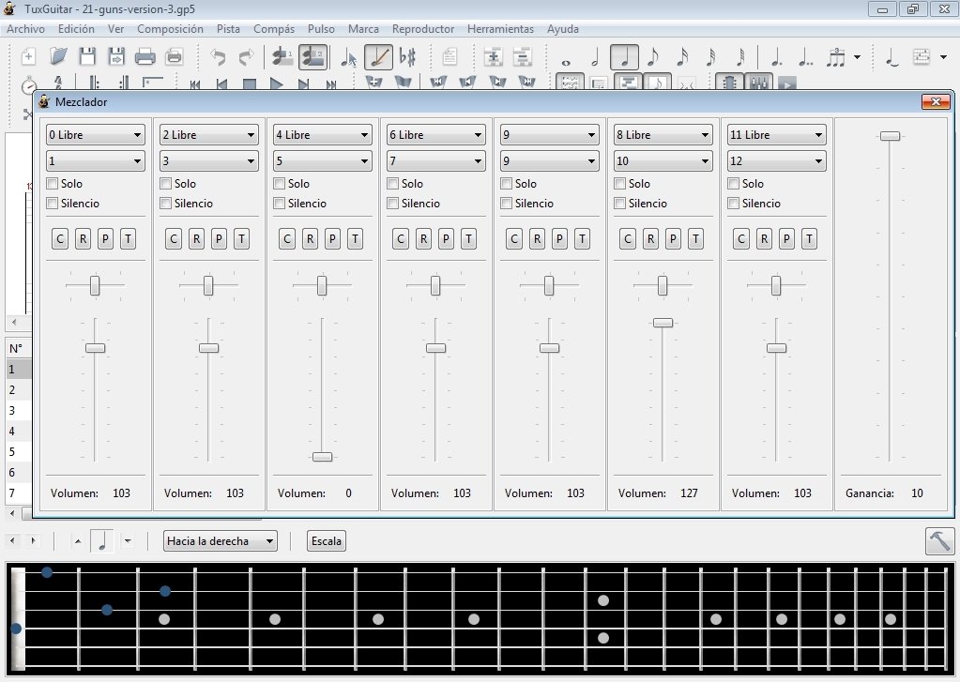Image resolution: width=960 pixels, height=682 pixels.
Task: Open the chord diagram tool
Action: [x=922, y=57]
